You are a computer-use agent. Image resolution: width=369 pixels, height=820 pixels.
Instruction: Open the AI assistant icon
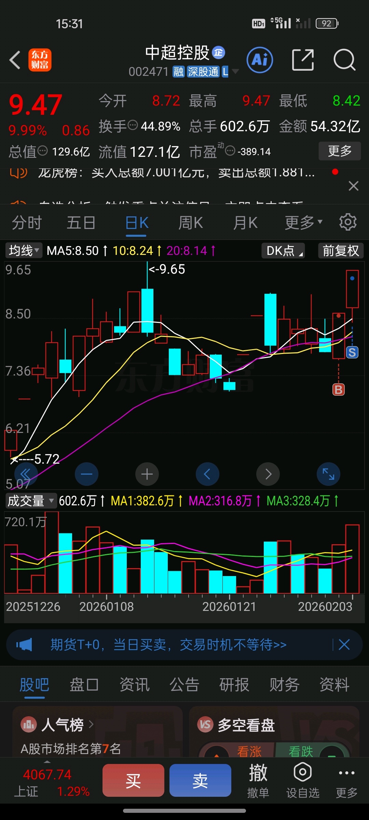pyautogui.click(x=260, y=60)
